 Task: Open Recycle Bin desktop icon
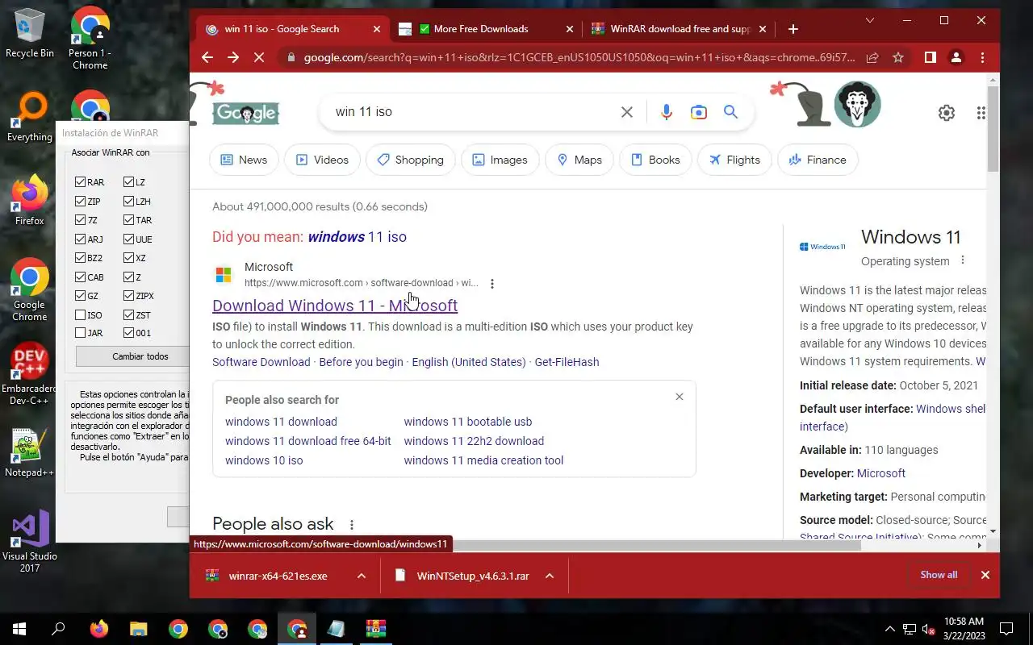(x=30, y=32)
